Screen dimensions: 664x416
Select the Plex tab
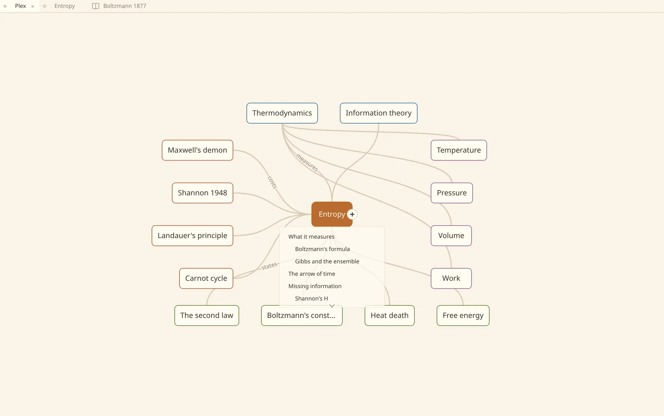pyautogui.click(x=20, y=6)
